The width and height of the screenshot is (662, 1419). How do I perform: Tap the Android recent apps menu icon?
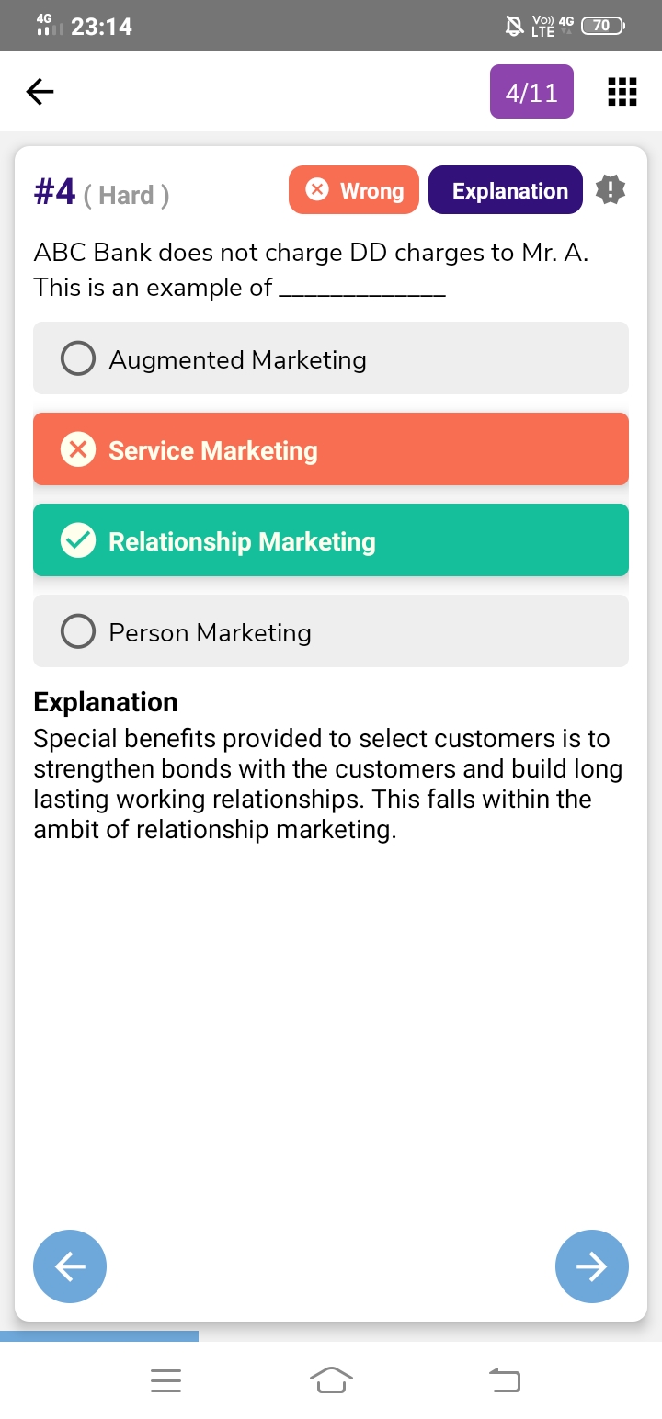[x=166, y=1379]
